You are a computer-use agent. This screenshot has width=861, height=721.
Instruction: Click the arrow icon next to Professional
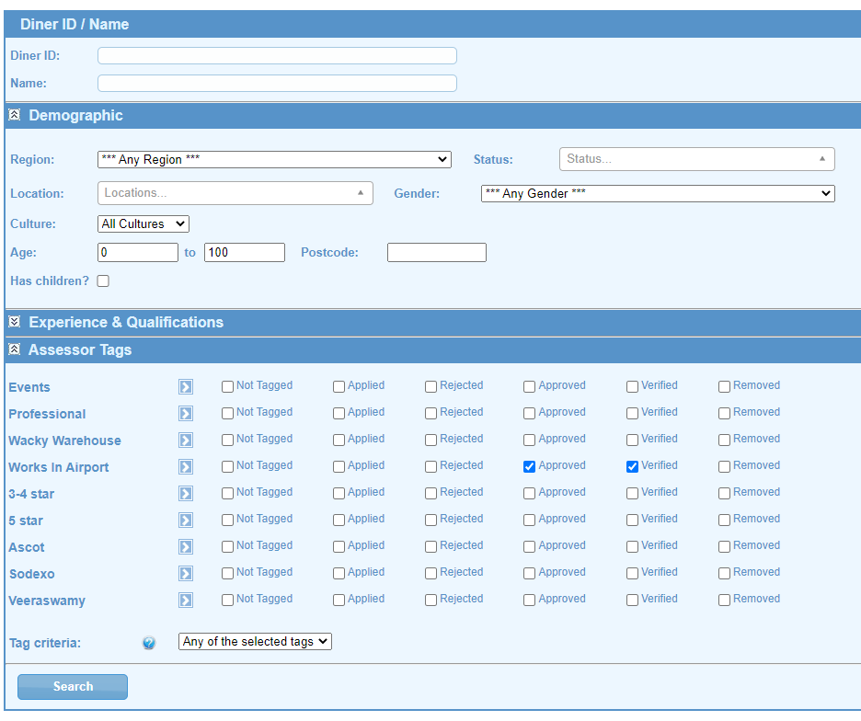(186, 414)
